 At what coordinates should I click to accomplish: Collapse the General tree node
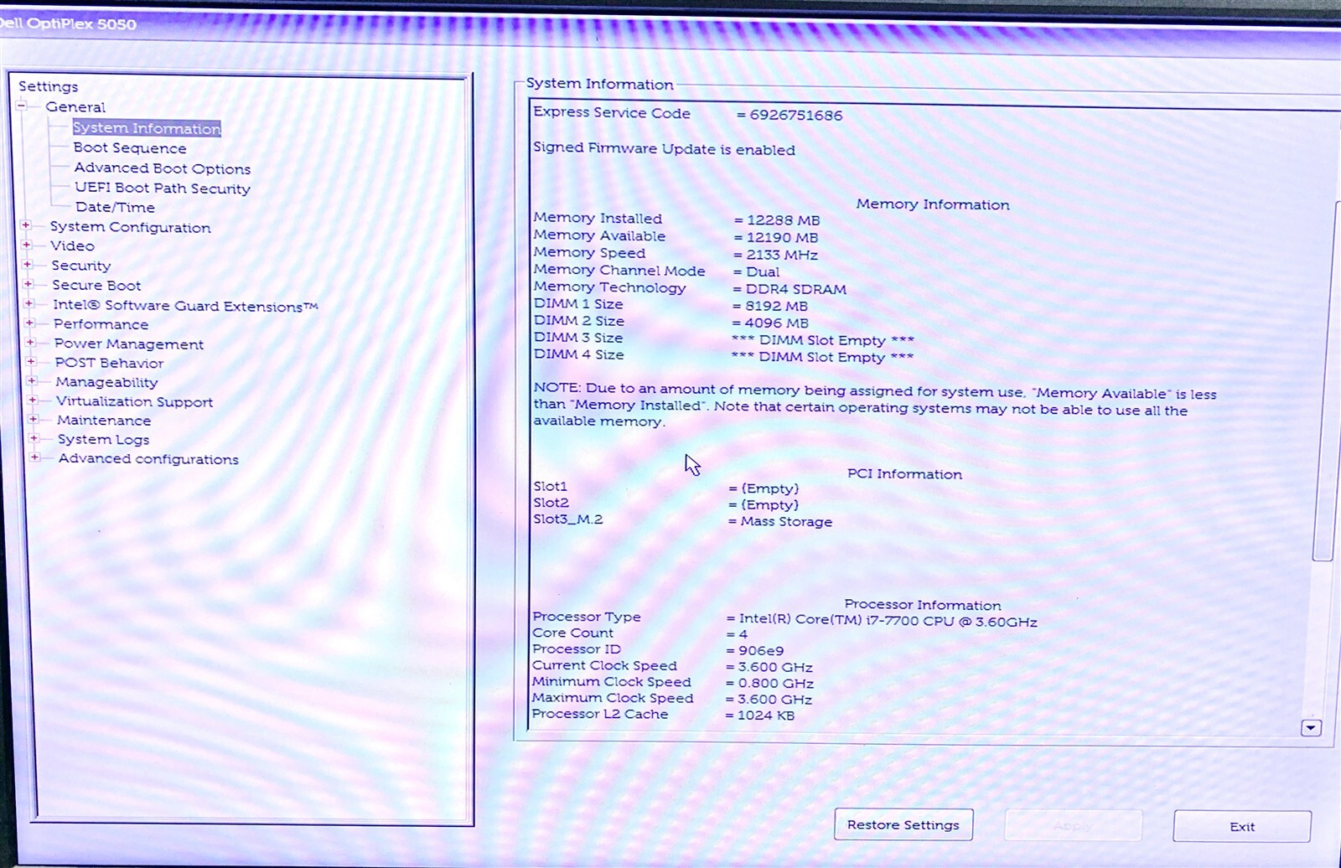(x=22, y=106)
